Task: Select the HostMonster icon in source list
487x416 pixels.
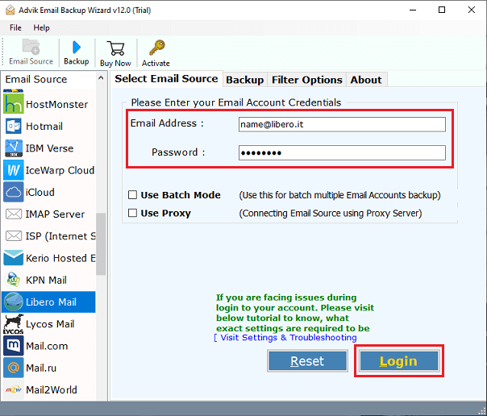Action: (14, 104)
